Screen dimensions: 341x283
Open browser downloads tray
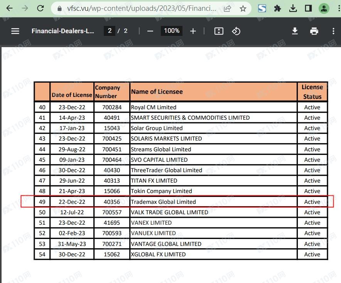293,8
